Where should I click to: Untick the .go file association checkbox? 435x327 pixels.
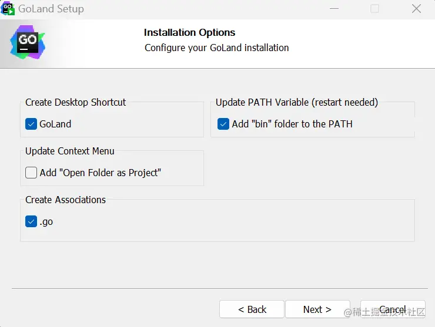click(31, 221)
